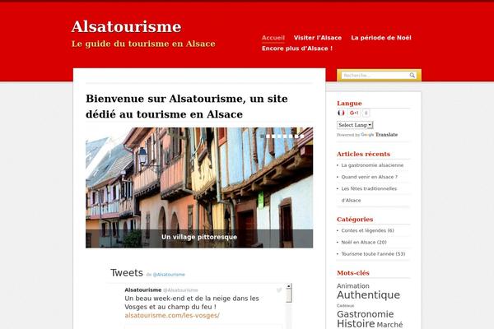The image size is (494, 329).
Task: Click the Authentique tag
Action: [x=368, y=295]
